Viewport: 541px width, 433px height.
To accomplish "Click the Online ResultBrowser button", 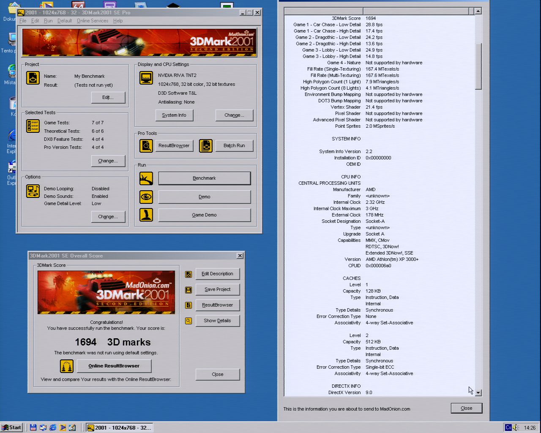I will 114,366.
